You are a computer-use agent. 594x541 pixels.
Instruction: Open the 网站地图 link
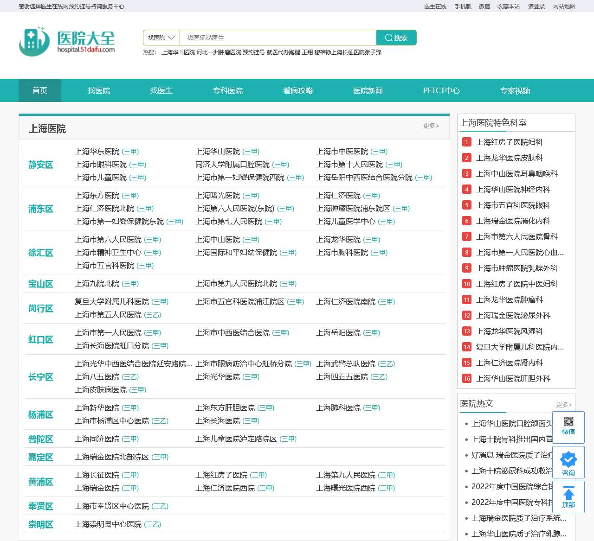tap(564, 6)
